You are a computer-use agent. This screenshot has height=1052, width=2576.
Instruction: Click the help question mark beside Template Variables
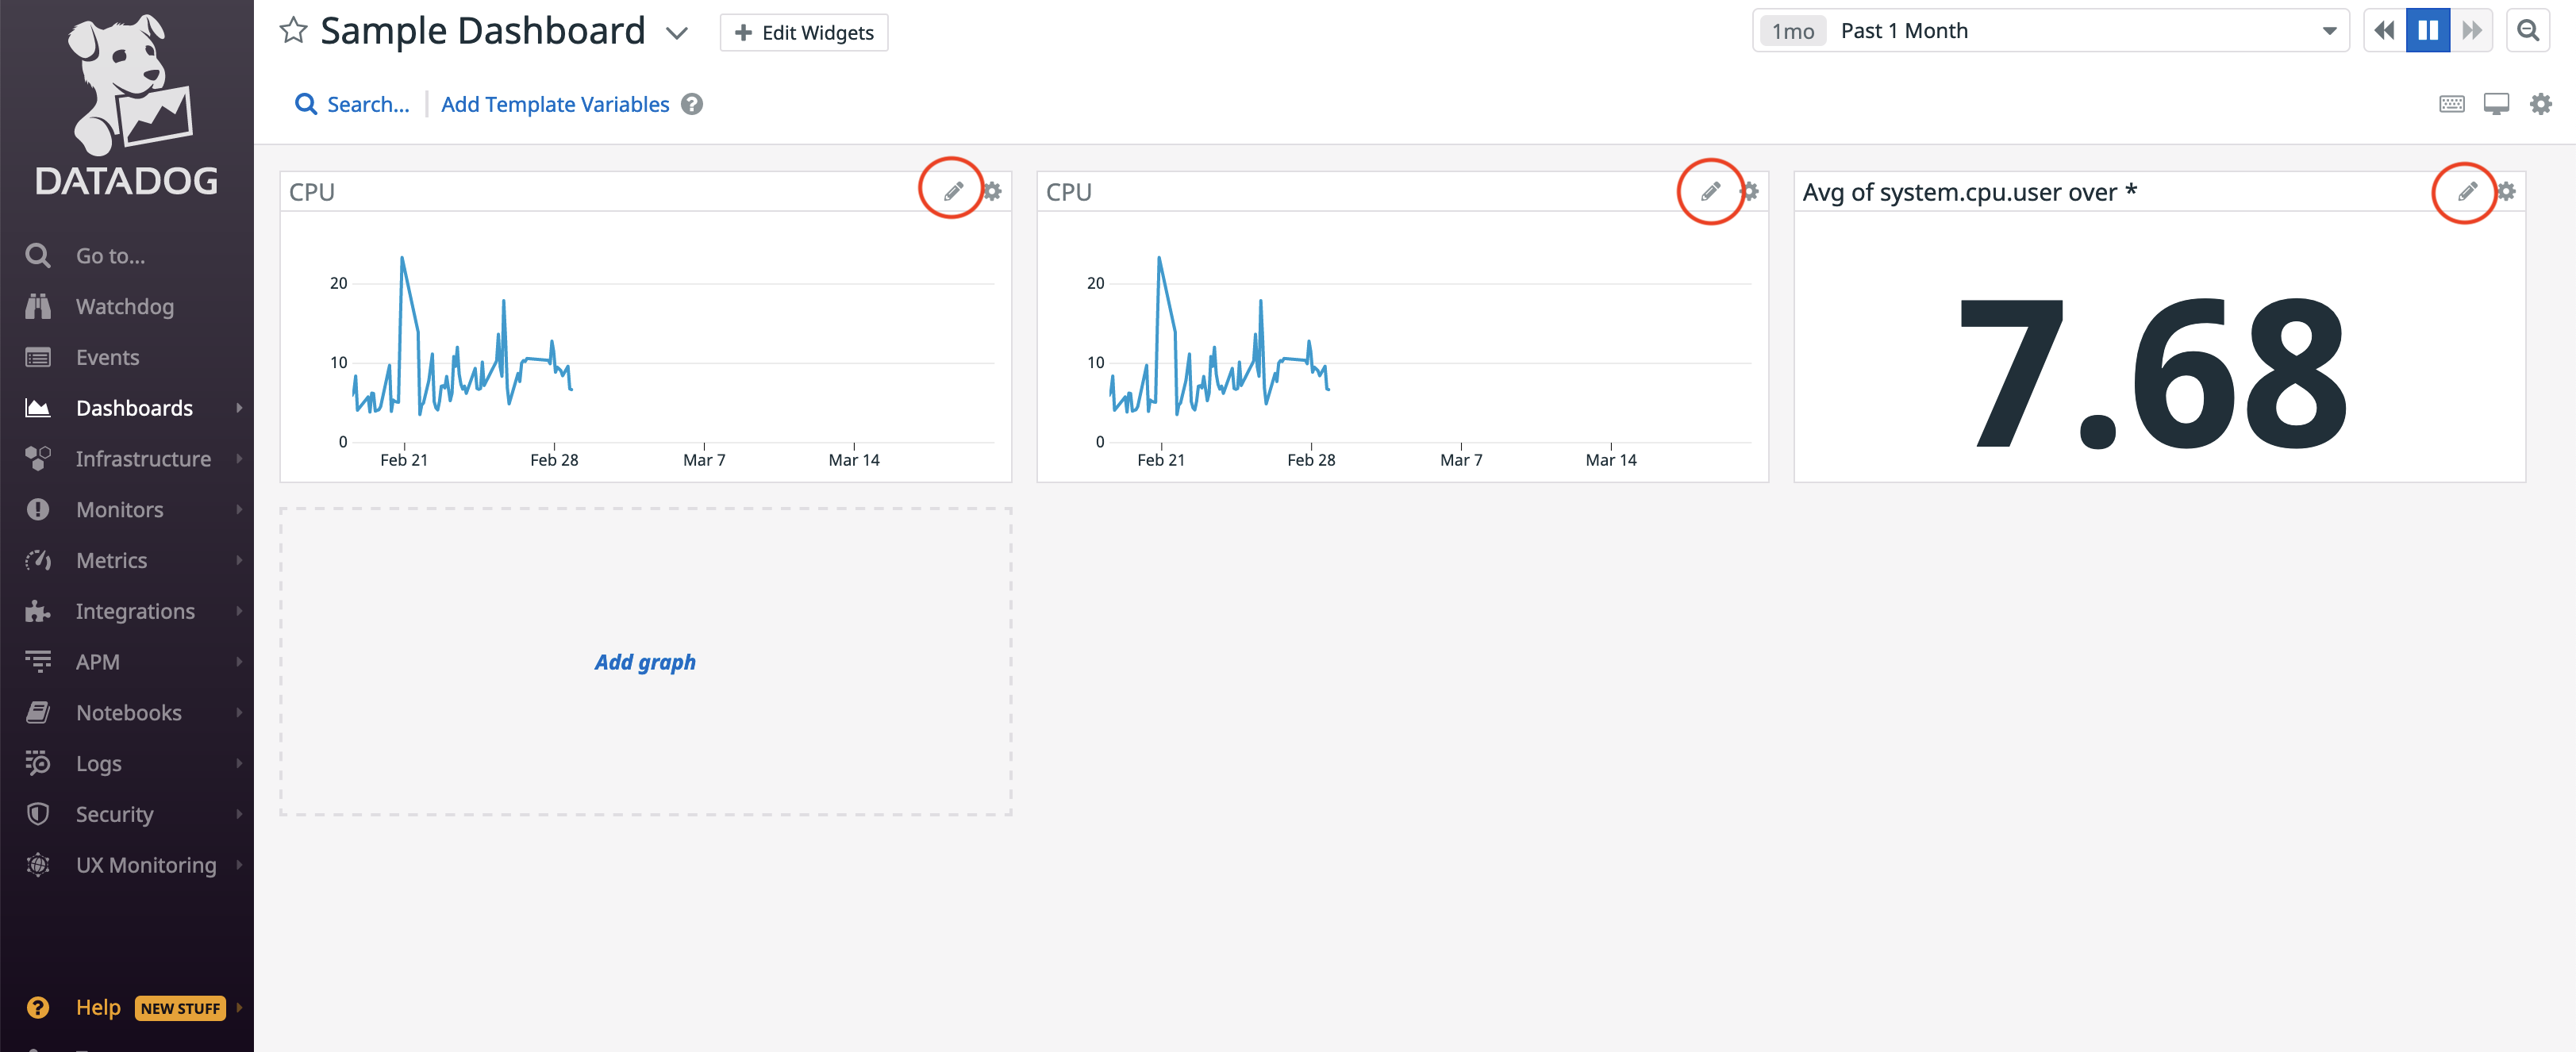692,104
